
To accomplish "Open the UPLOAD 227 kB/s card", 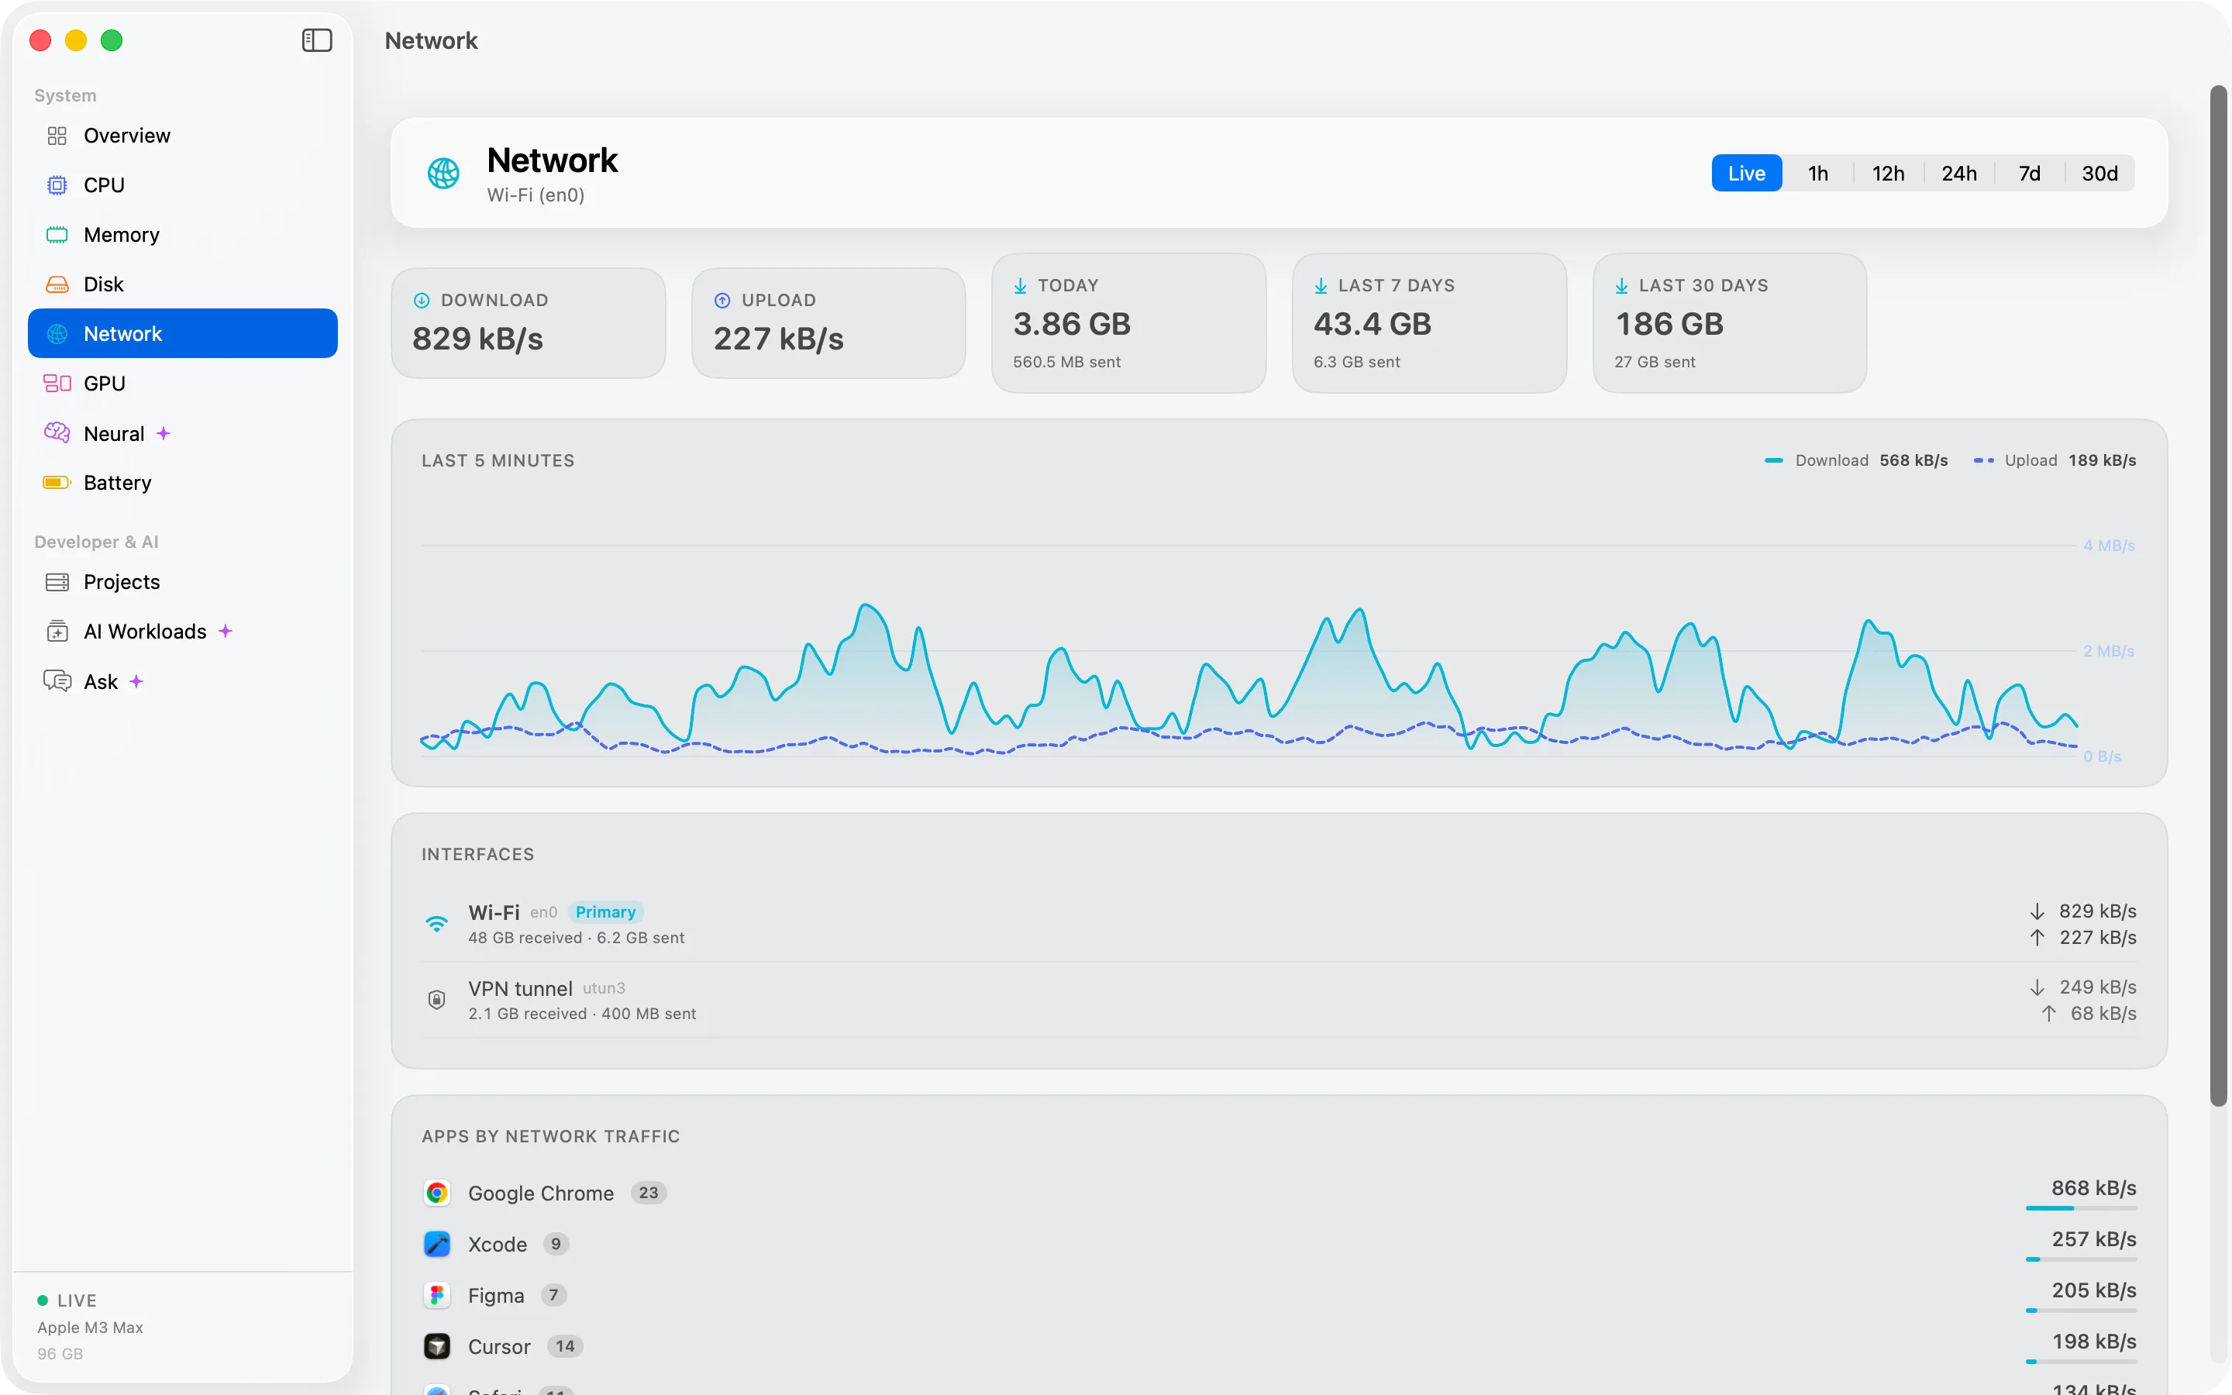I will [829, 323].
